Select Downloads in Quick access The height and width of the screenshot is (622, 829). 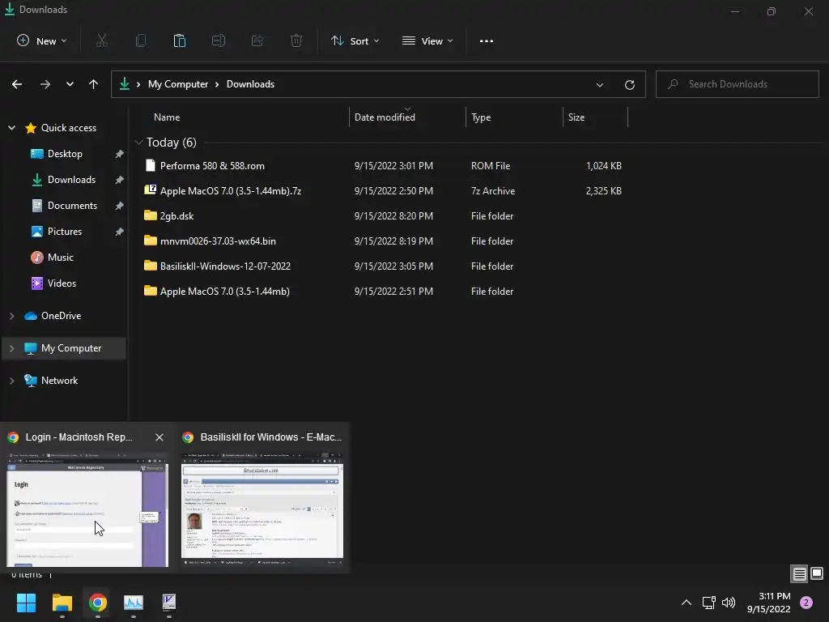pyautogui.click(x=71, y=179)
